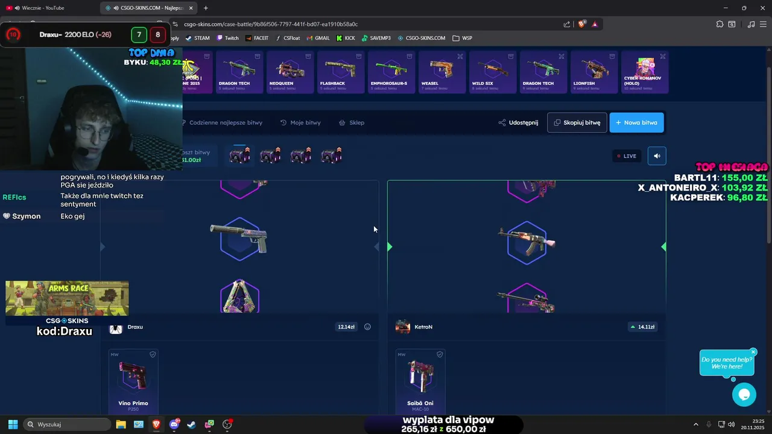Click the Wyszukaj taskbar search box
The image size is (772, 434).
point(66,424)
